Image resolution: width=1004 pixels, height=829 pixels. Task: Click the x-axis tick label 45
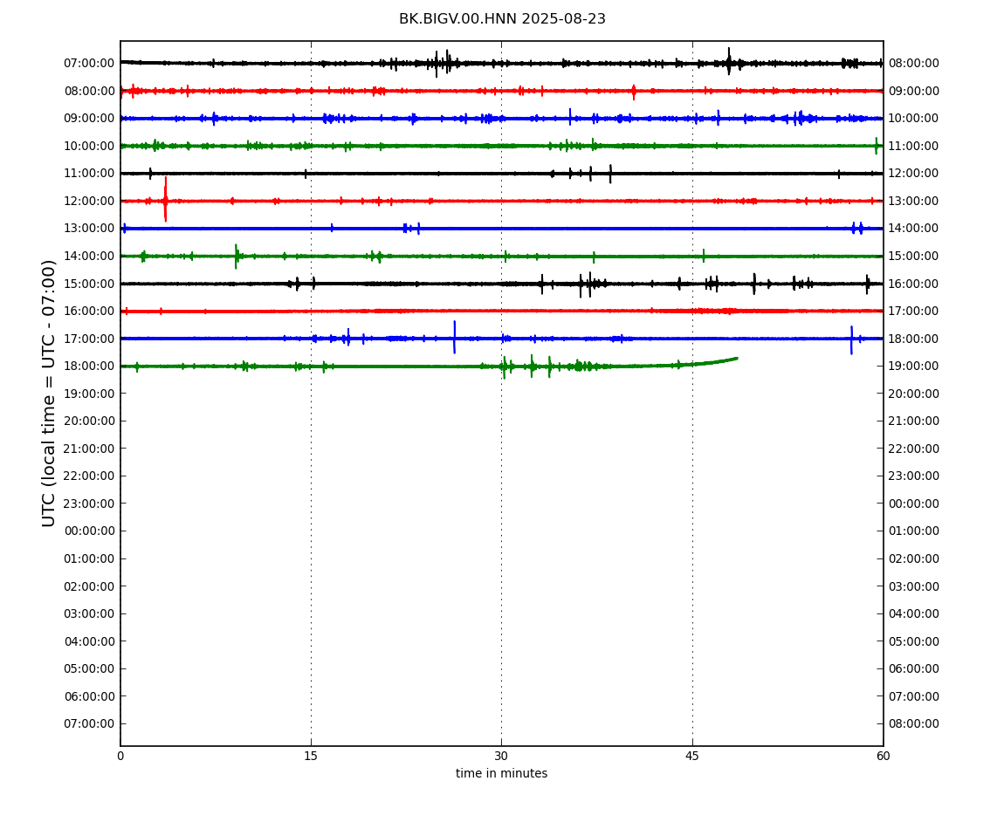[x=692, y=756]
